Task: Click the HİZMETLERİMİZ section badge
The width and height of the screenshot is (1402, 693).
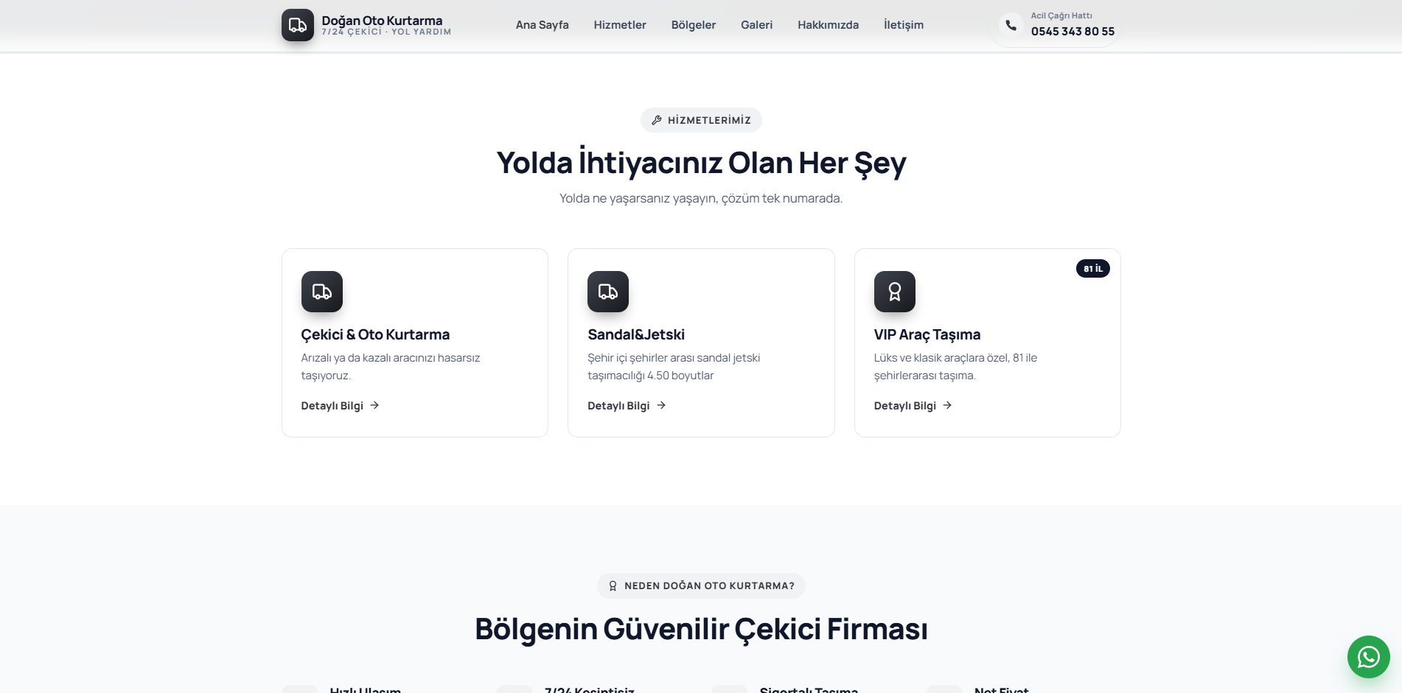Action: point(701,120)
